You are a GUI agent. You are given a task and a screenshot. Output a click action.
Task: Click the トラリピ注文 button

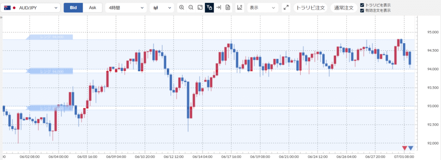[311, 8]
